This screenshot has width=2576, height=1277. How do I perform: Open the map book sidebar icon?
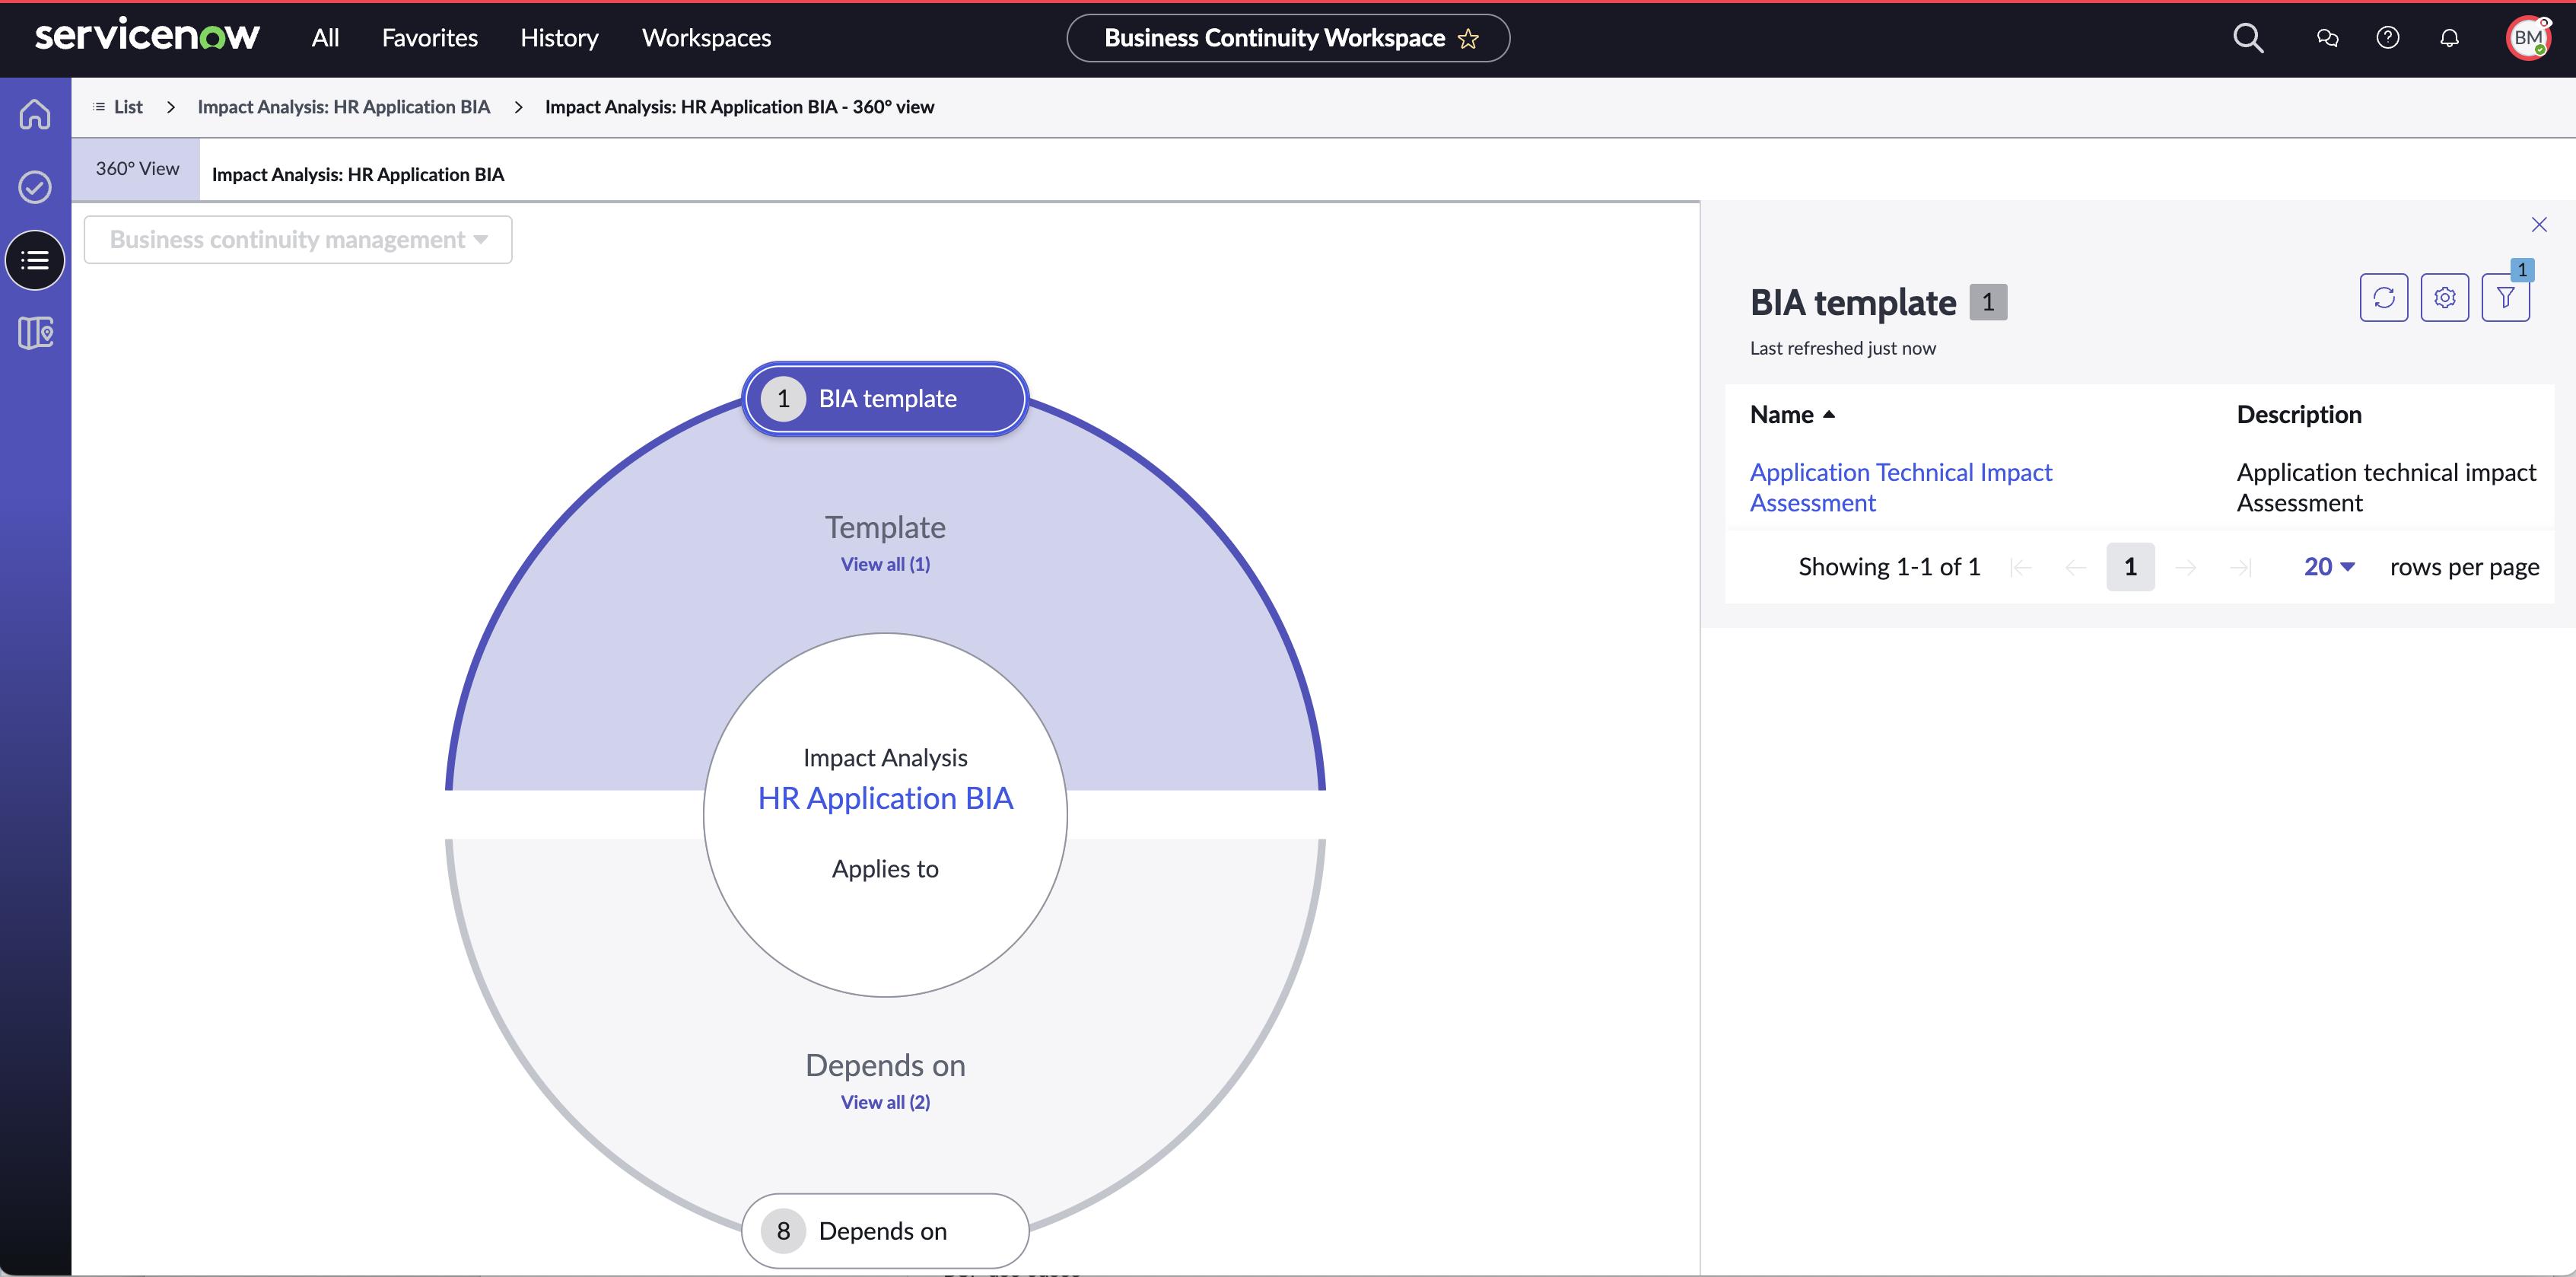pyautogui.click(x=35, y=333)
